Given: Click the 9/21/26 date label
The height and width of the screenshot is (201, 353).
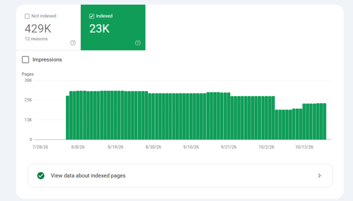Looking at the screenshot, I should [229, 147].
